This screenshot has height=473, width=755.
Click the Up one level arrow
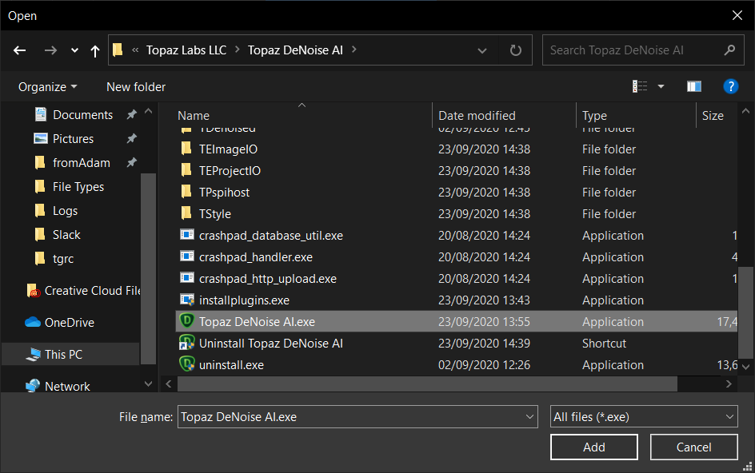[95, 50]
